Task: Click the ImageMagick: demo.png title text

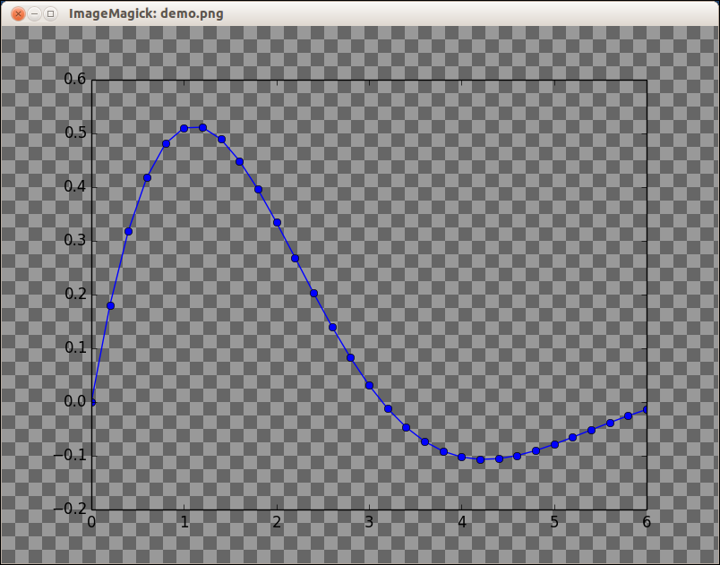Action: 146,13
